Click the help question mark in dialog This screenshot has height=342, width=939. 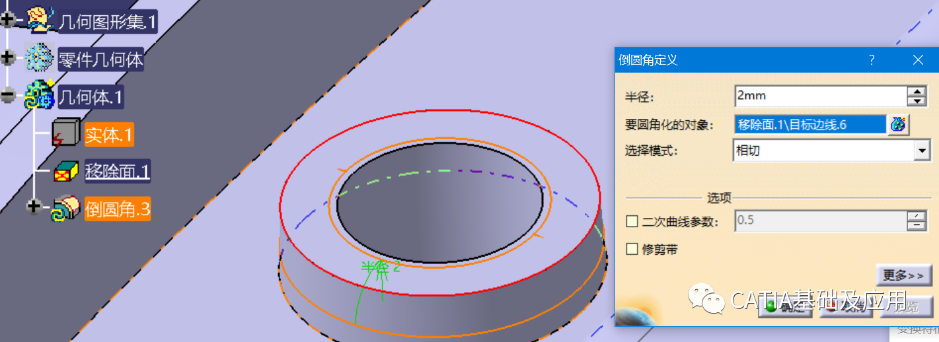(872, 60)
